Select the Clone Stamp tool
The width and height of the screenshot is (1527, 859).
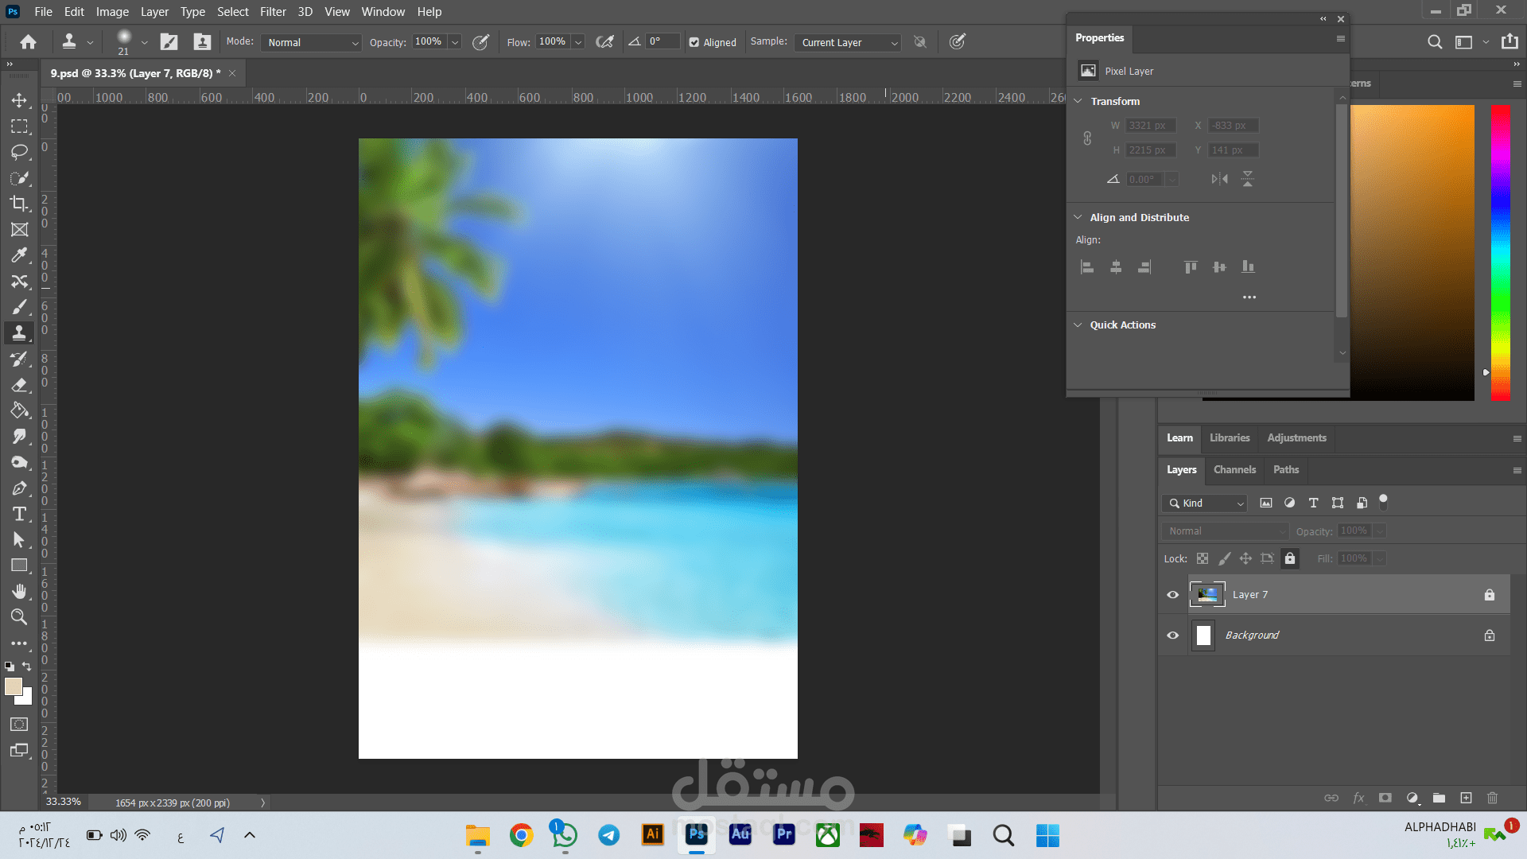coord(19,333)
